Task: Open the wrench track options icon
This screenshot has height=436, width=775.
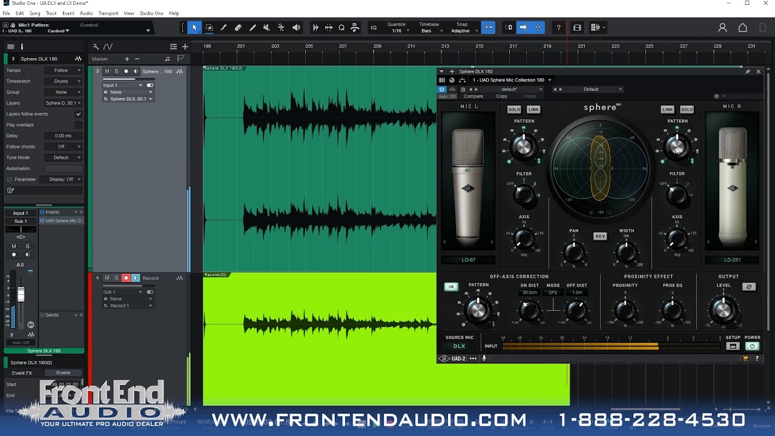Action: click(x=96, y=47)
